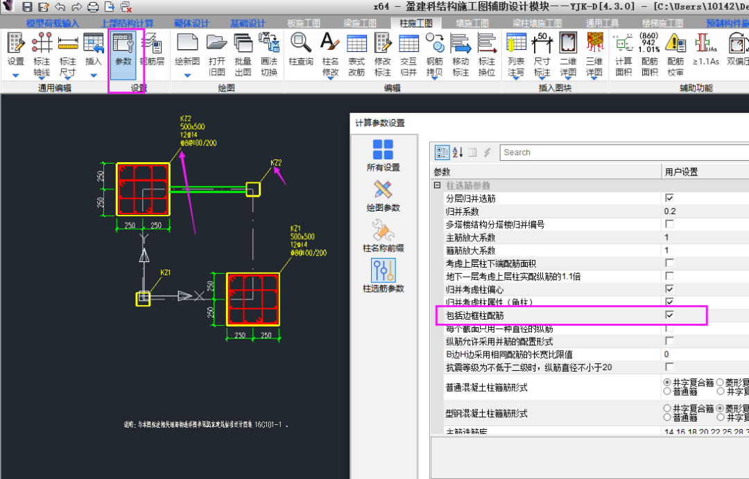Image resolution: width=749 pixels, height=479 pixels.
Task: Click the 表式改筋 tool
Action: [356, 55]
